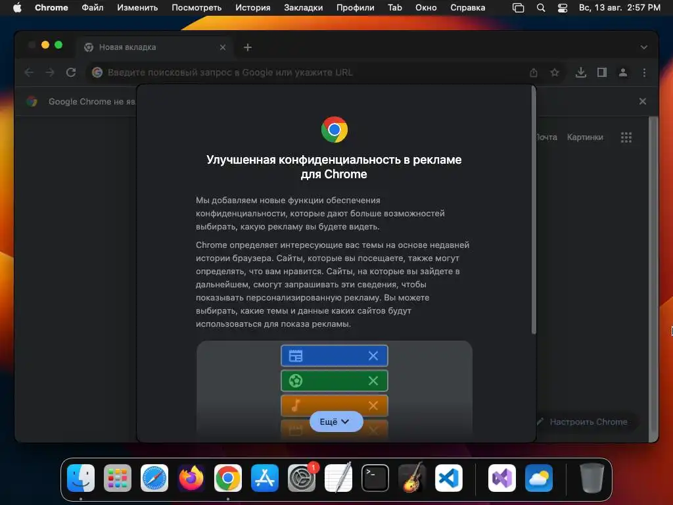Viewport: 673px width, 505px height.
Task: Click the orange chip's music note icon
Action: (296, 405)
